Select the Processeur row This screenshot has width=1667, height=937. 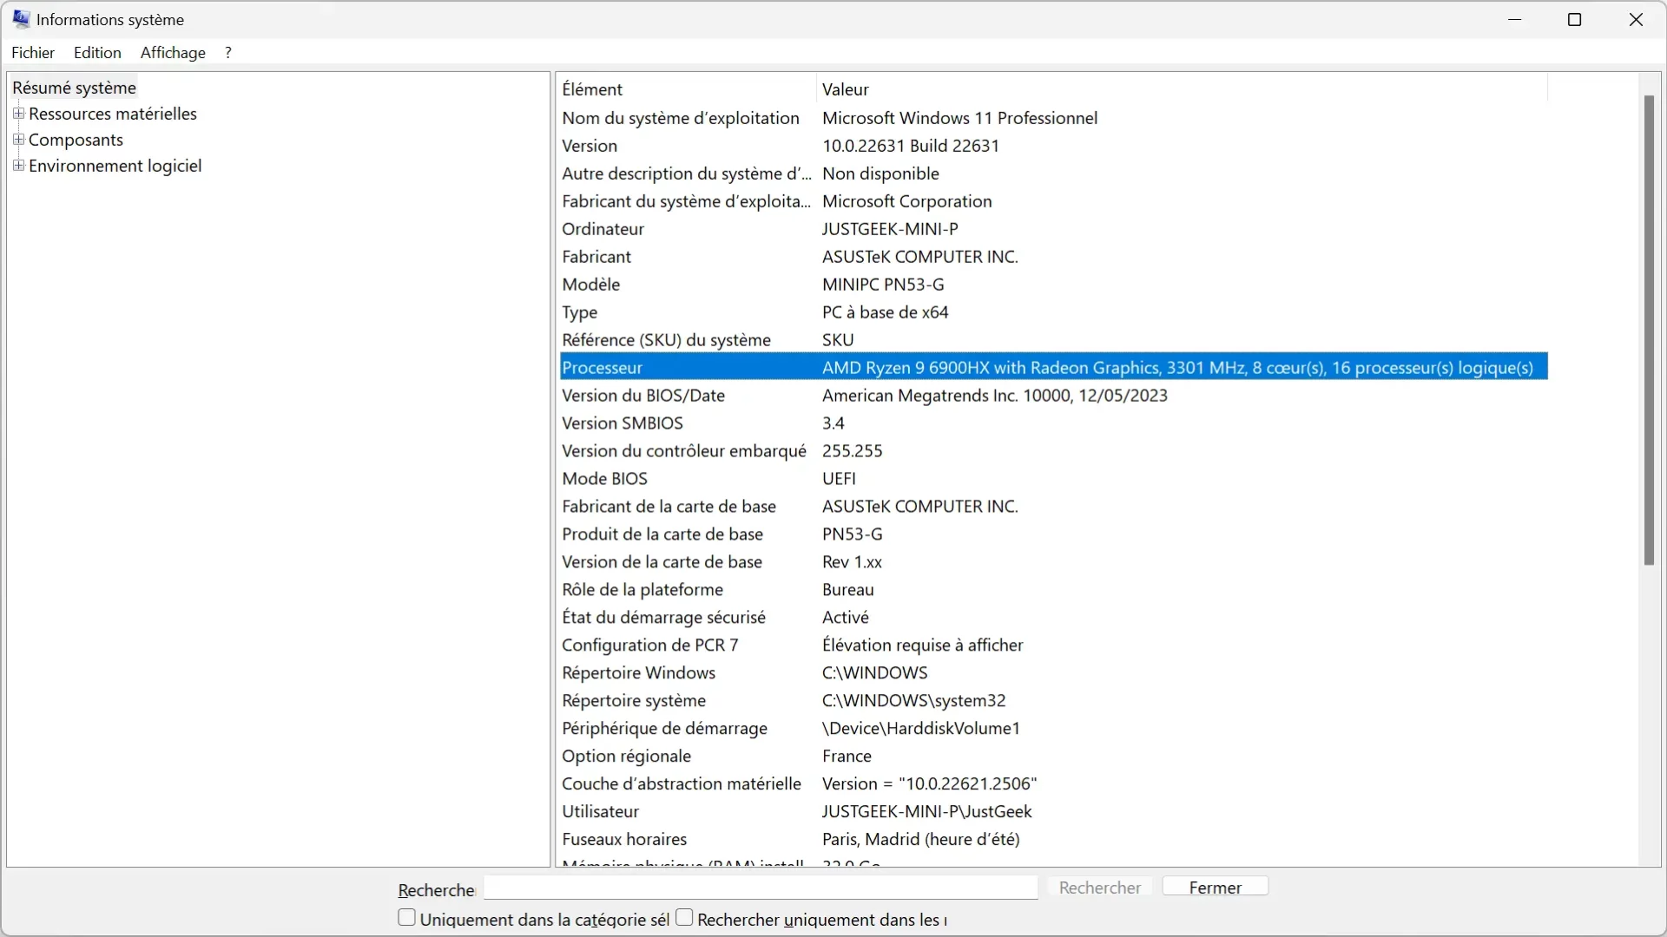(x=1054, y=368)
